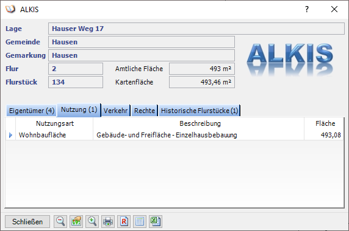This screenshot has height=231, width=349.
Task: Click the Lage label
Action: point(13,29)
